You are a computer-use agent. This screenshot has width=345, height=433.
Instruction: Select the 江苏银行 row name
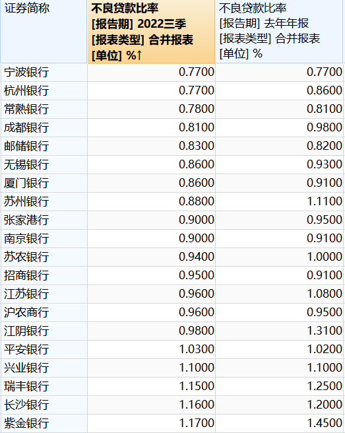click(x=26, y=294)
